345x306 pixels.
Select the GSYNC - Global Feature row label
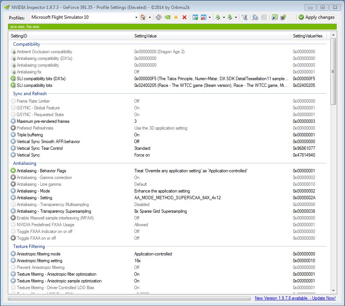coord(38,108)
